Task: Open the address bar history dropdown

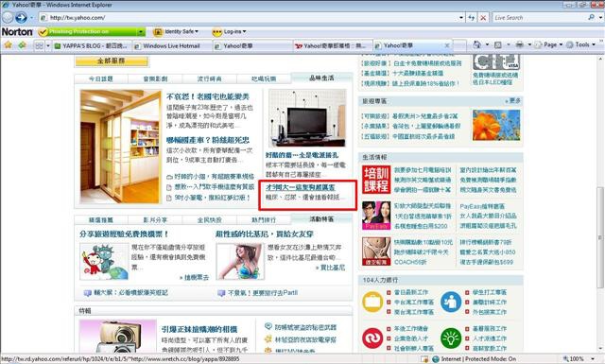Action: [461, 18]
